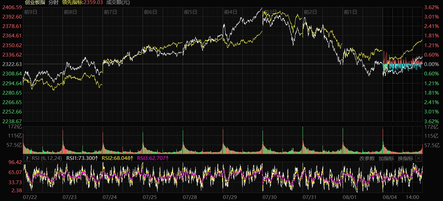Screen dimensions: 443x201
Task: Click the RSI1 value readout
Action: pos(82,158)
